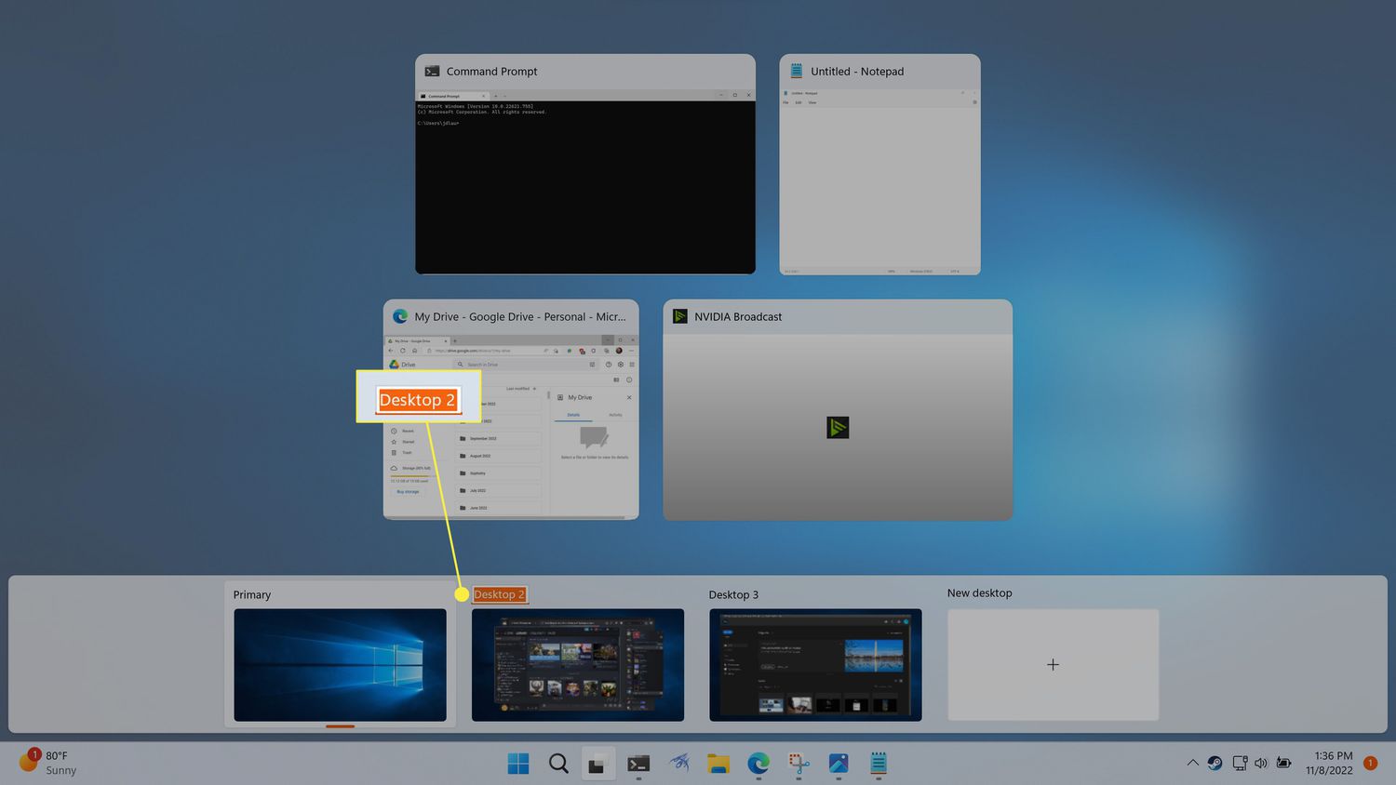Open Search from the taskbar

(558, 764)
